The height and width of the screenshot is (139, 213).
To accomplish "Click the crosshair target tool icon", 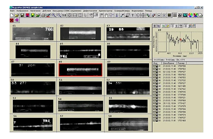I will point(143,15).
